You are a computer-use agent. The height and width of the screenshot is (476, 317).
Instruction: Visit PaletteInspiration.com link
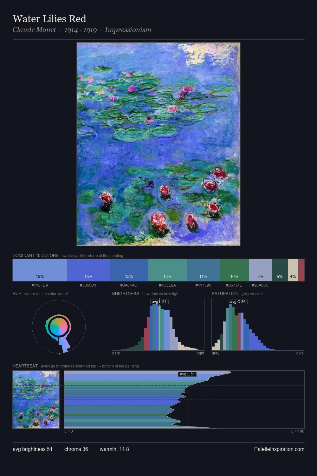click(279, 449)
